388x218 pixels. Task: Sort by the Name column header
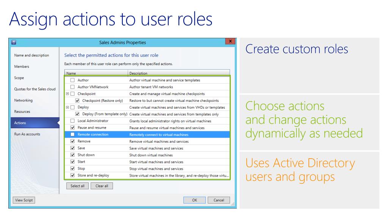click(x=96, y=73)
